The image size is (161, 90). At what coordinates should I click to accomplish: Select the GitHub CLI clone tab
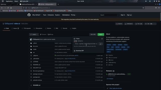(x=80, y=41)
